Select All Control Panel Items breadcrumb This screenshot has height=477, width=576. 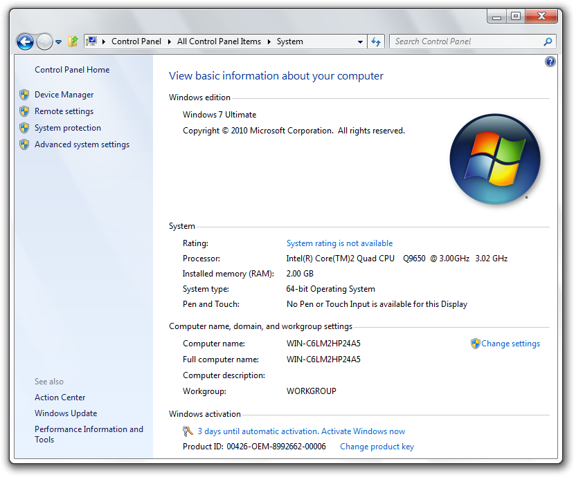(219, 41)
